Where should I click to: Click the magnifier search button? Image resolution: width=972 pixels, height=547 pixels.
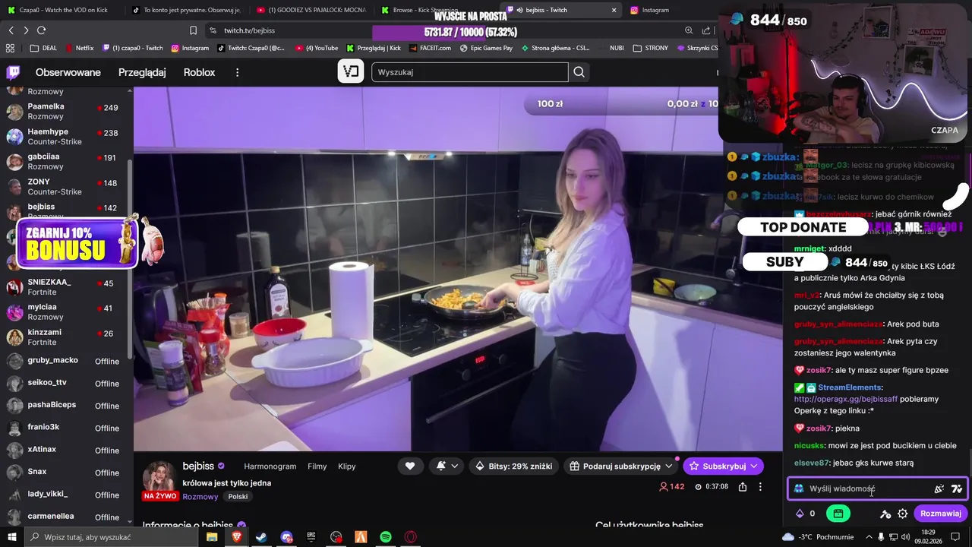[579, 72]
